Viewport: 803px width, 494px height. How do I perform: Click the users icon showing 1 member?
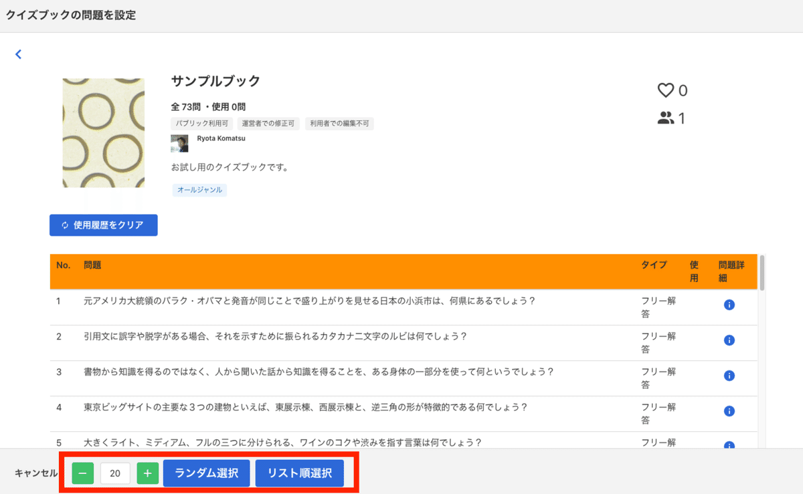tap(664, 117)
